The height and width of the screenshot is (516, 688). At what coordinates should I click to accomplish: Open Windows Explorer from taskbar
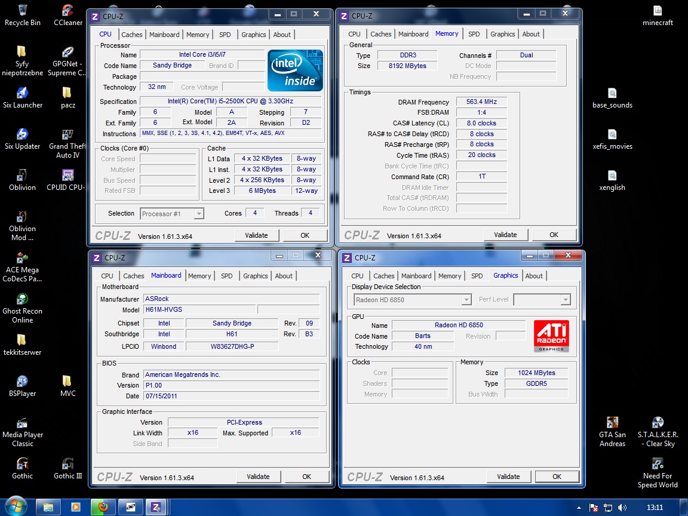tap(48, 507)
